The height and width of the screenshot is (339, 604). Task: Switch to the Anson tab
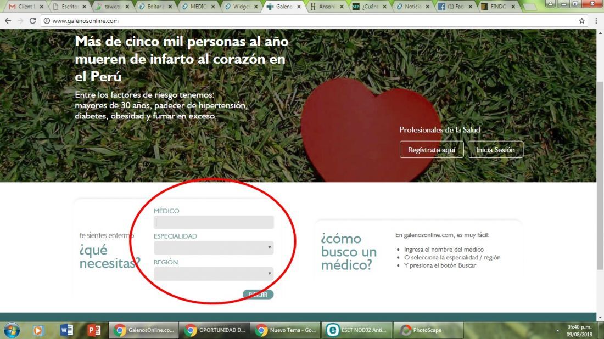[x=326, y=7]
